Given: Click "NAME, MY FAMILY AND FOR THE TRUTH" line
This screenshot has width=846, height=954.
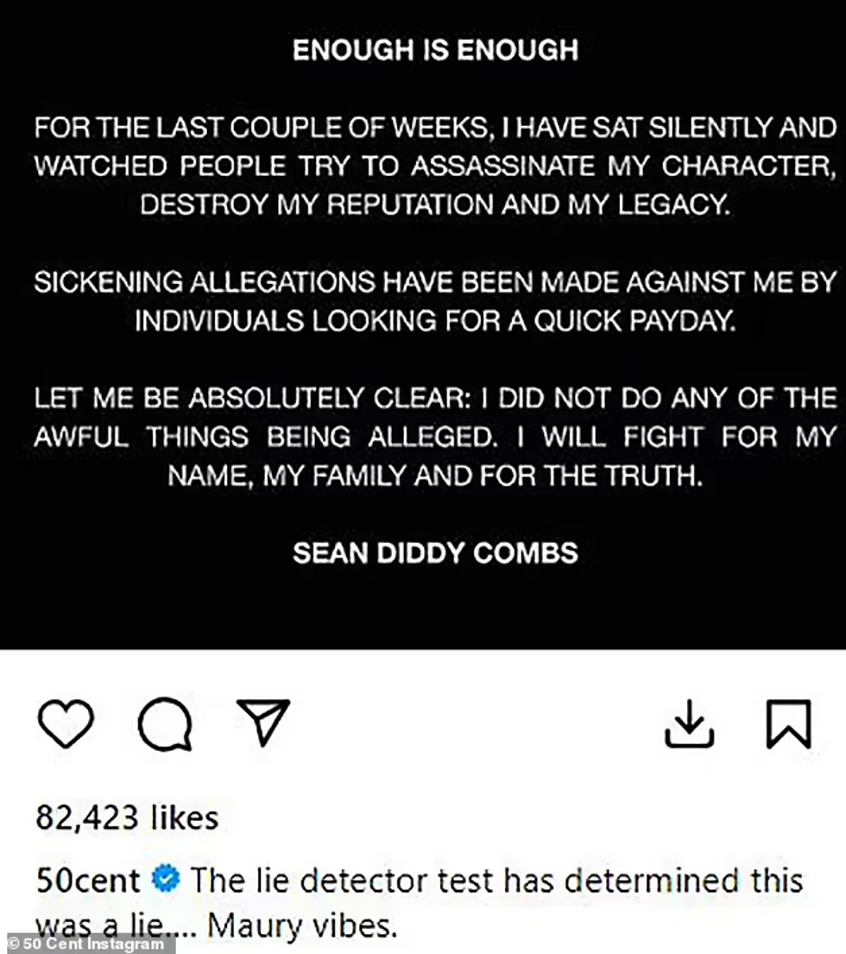Looking at the screenshot, I should coord(435,475).
